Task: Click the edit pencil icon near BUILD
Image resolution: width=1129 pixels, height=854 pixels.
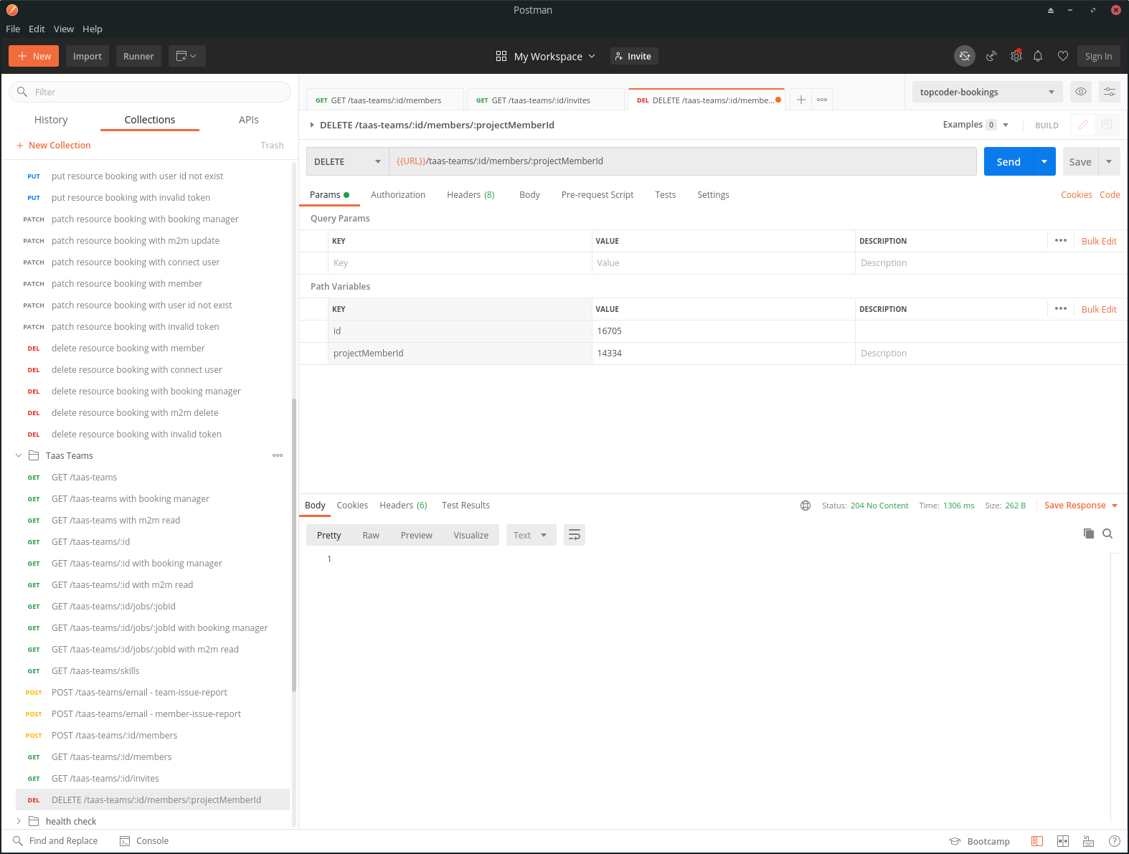Action: tap(1082, 125)
